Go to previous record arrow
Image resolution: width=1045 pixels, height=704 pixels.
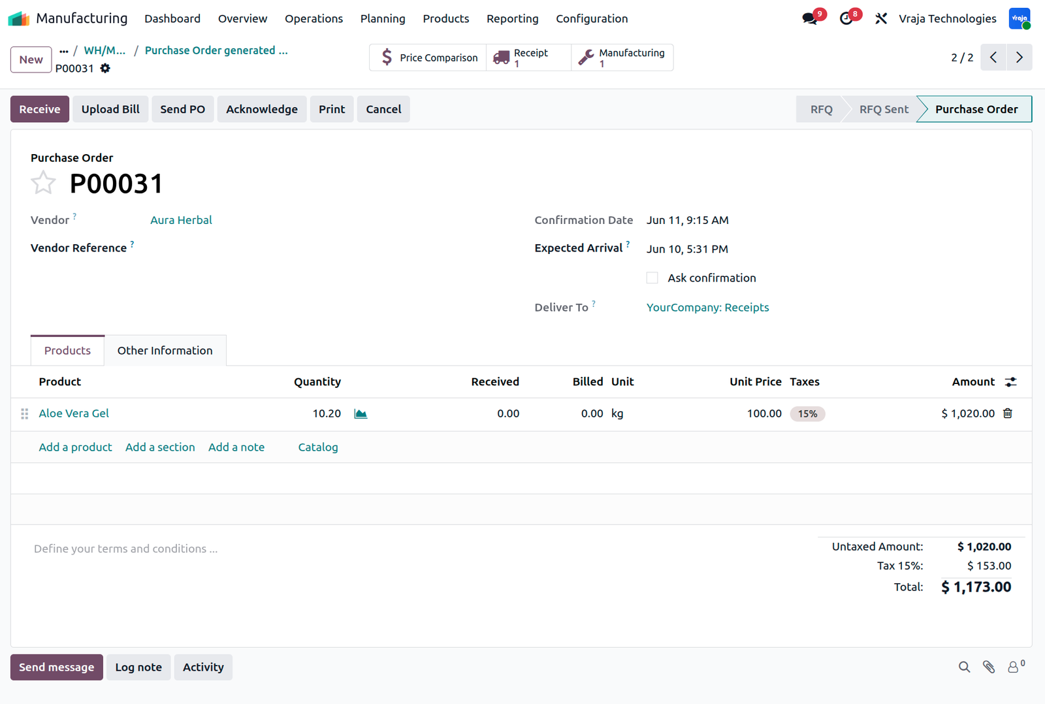pyautogui.click(x=993, y=57)
